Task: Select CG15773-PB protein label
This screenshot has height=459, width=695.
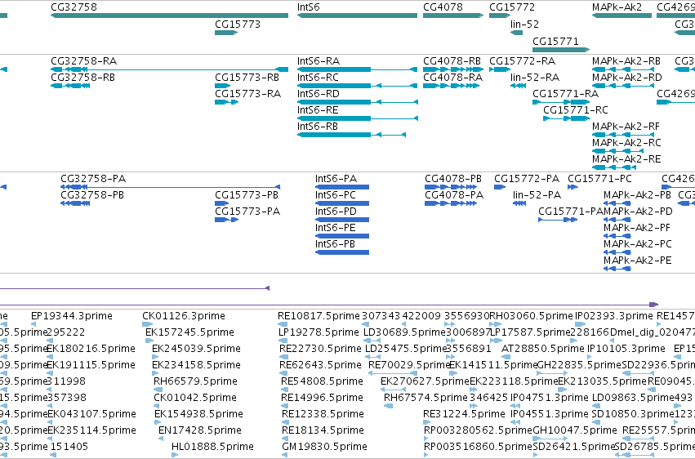Action: [247, 195]
